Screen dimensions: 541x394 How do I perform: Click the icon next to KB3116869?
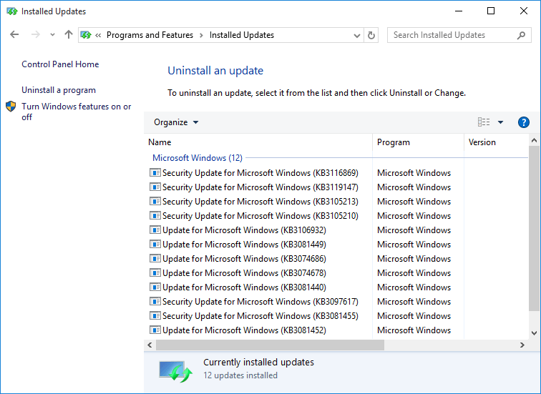(x=155, y=172)
